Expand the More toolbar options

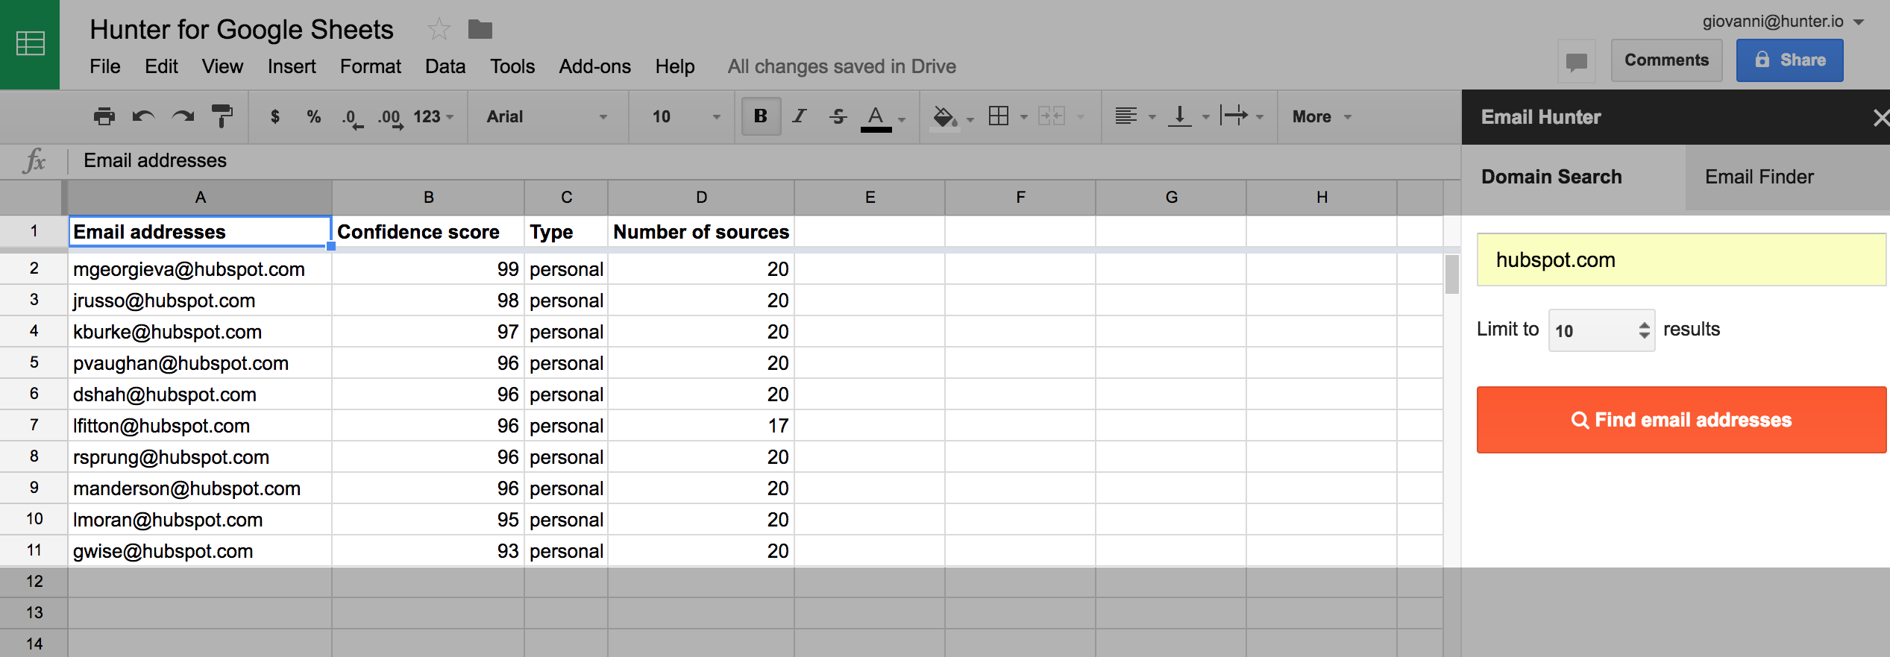point(1322,116)
